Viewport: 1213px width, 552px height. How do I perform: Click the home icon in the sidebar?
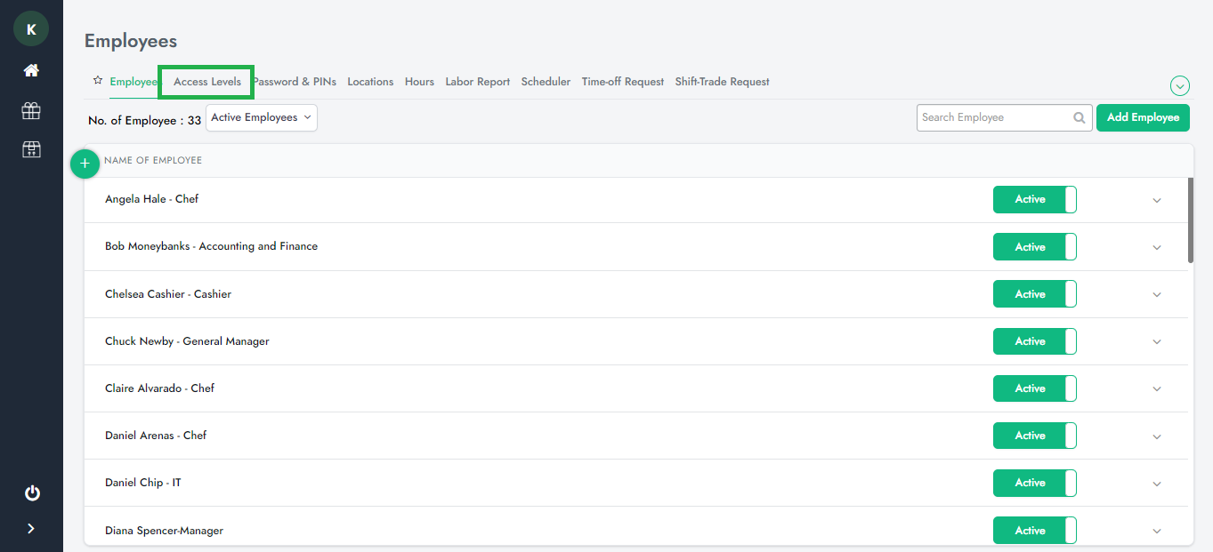(31, 70)
